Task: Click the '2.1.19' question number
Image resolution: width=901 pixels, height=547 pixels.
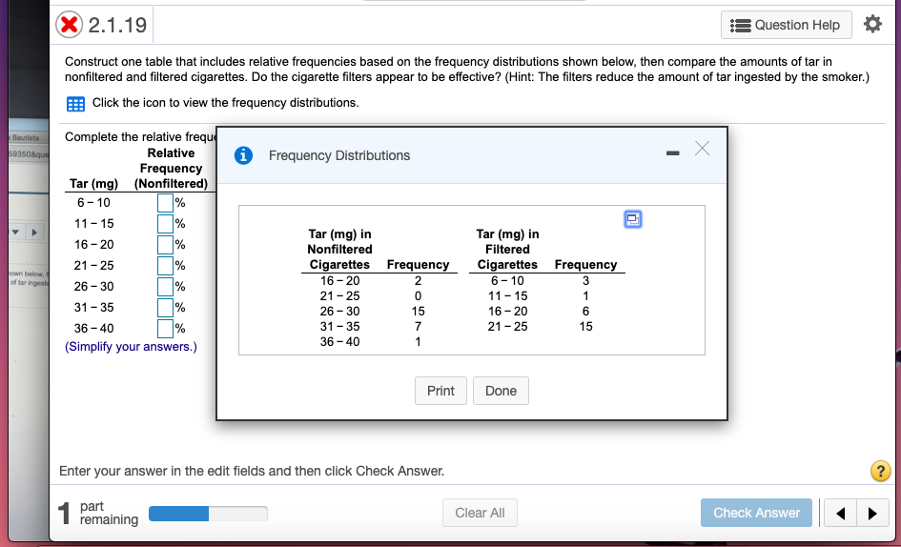Action: click(x=118, y=26)
